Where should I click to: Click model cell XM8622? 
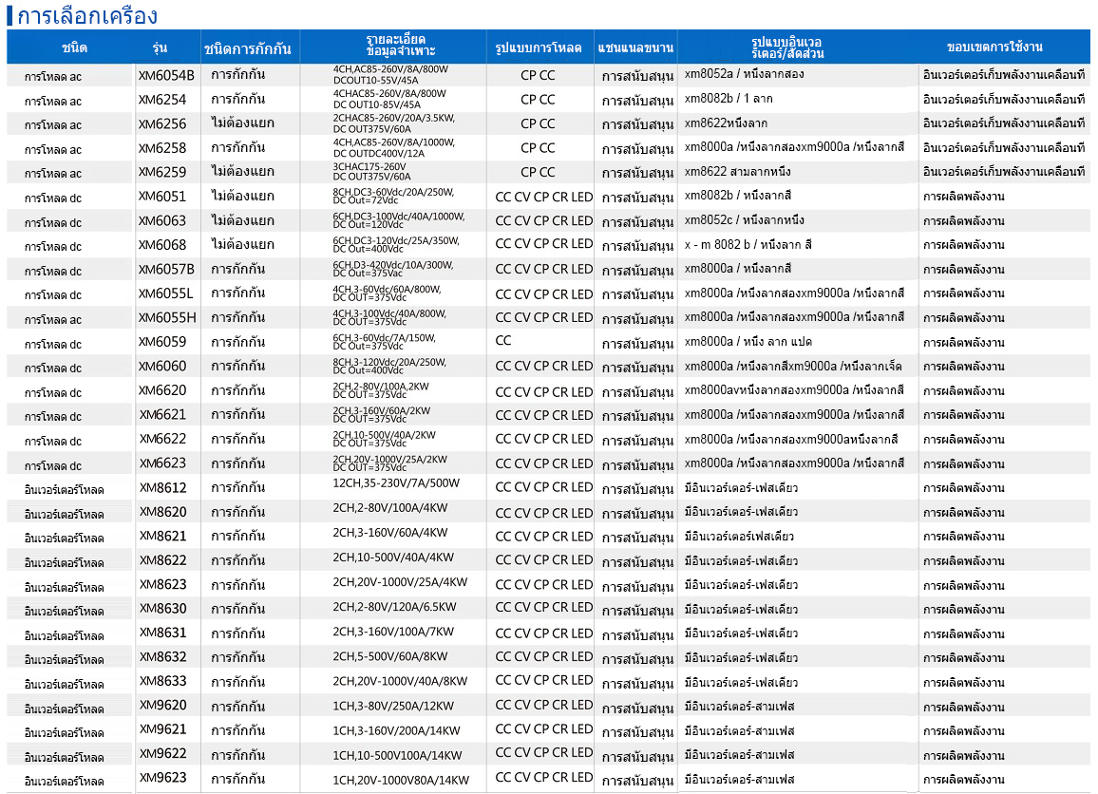[x=162, y=560]
